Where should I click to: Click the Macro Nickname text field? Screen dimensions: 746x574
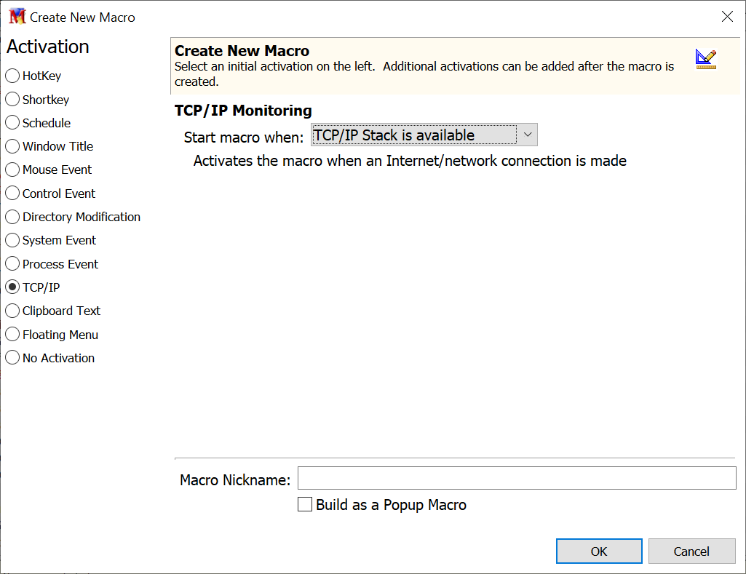[517, 479]
